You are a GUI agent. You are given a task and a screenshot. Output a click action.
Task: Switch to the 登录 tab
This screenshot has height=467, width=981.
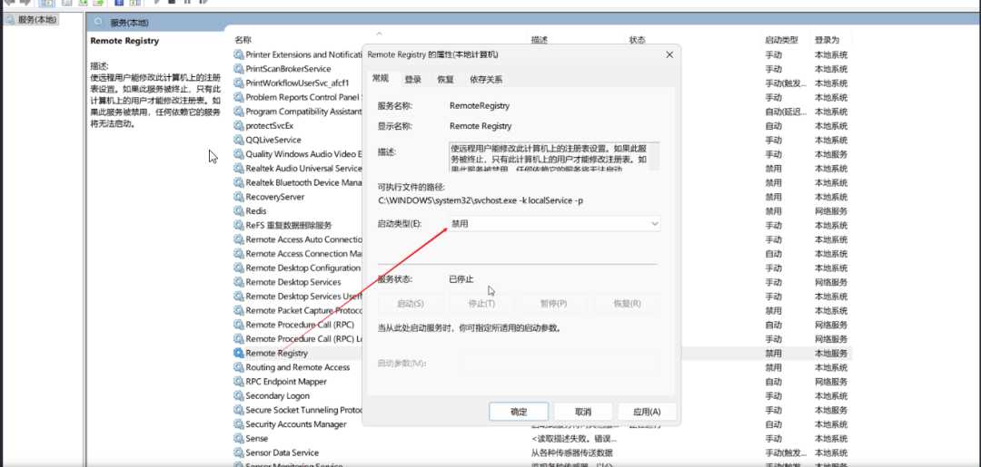413,80
